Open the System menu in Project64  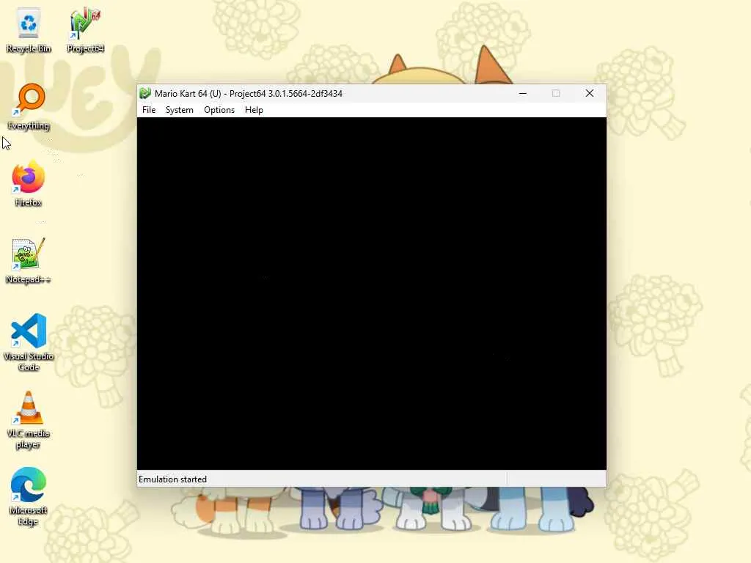click(x=180, y=110)
